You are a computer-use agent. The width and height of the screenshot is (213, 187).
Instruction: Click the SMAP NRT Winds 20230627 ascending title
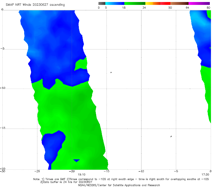pyautogui.click(x=35, y=5)
